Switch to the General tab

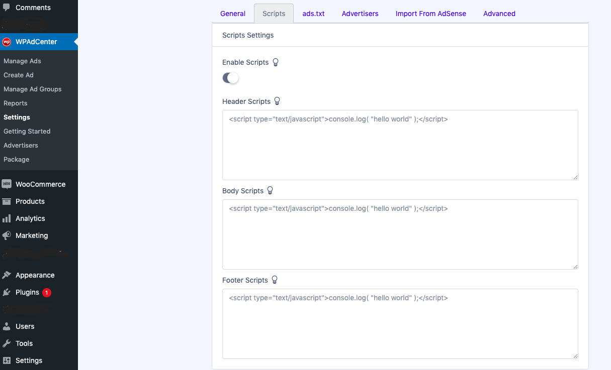(233, 14)
